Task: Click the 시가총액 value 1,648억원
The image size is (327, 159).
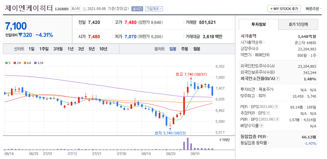Action: 307,37
